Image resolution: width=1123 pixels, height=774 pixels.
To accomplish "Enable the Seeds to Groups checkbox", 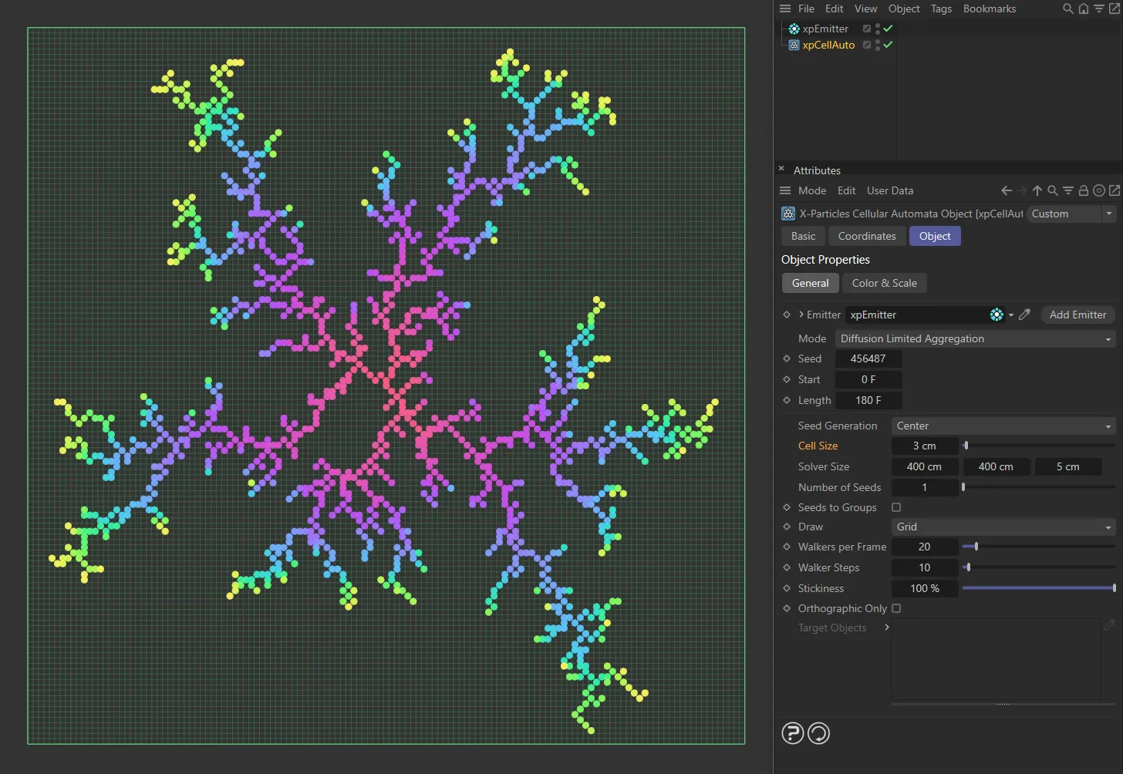I will click(x=896, y=507).
